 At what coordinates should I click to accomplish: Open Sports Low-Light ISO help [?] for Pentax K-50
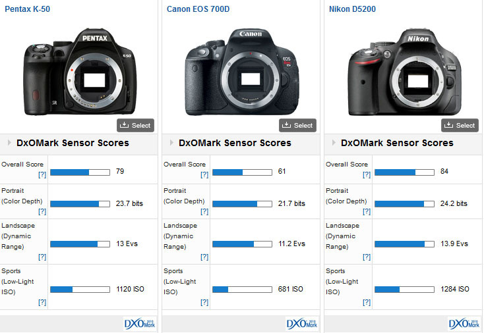pos(42,303)
